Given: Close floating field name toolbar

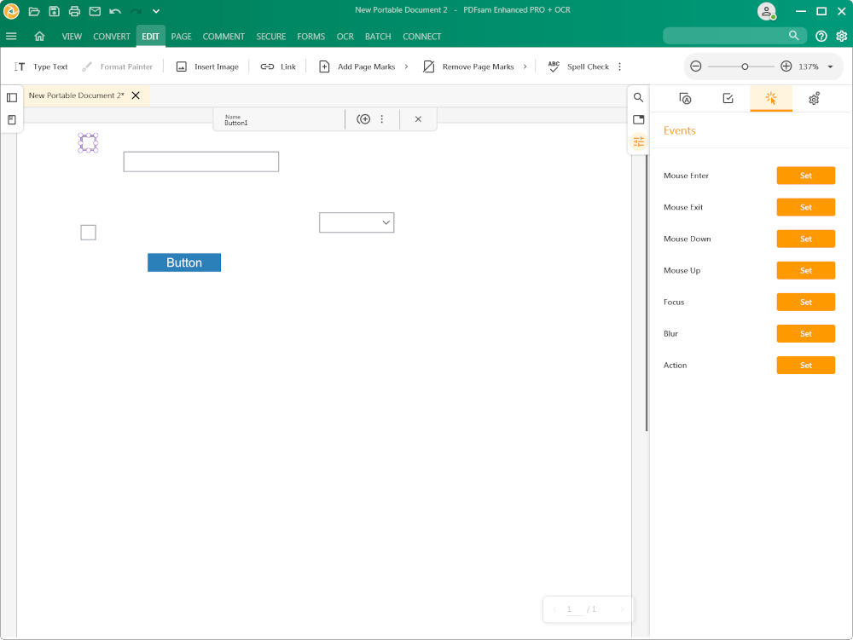Looking at the screenshot, I should [418, 119].
